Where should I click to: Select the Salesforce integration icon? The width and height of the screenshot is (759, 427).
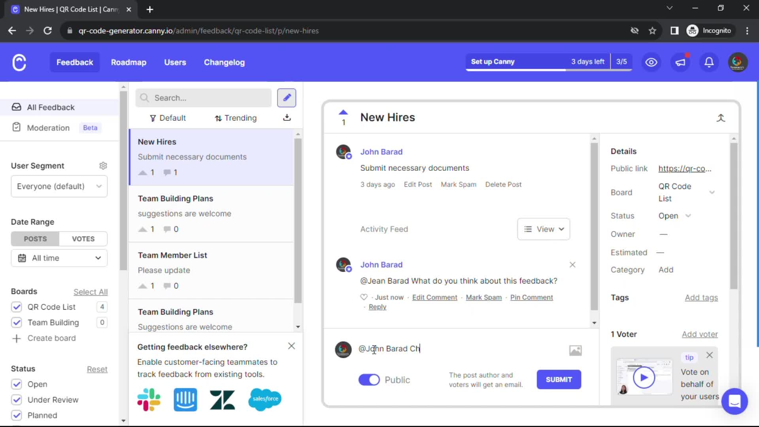pos(264,400)
